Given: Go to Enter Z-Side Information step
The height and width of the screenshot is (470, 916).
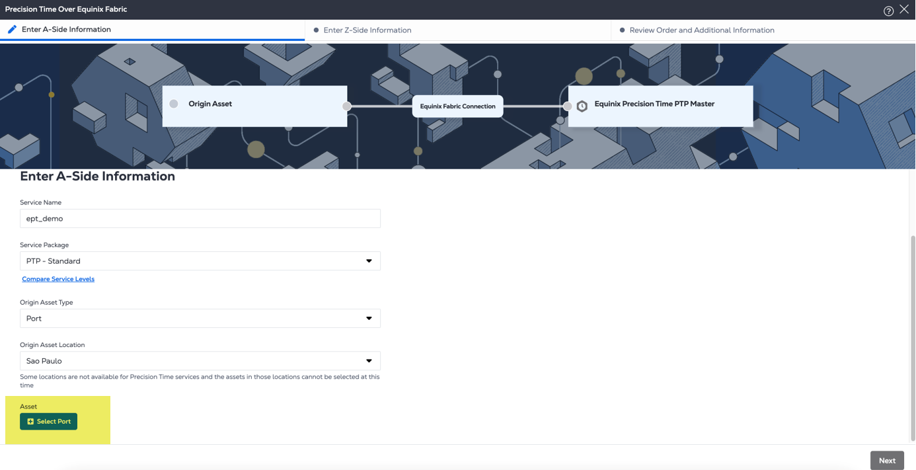Looking at the screenshot, I should pos(458,30).
